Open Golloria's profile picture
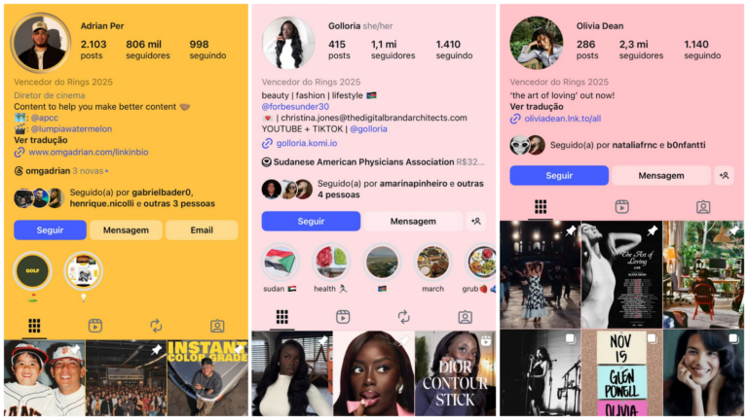The image size is (748, 420). click(x=288, y=43)
